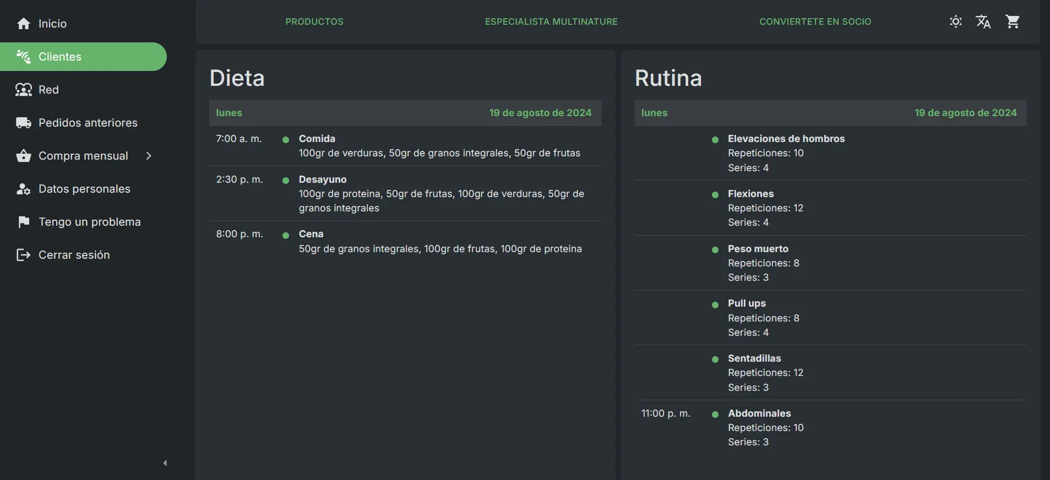The width and height of the screenshot is (1050, 480).
Task: Open the shopping cart icon
Action: [1013, 21]
